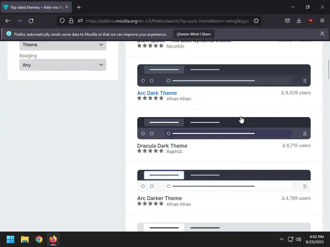Reload the current page
This screenshot has width=330, height=247.
pyautogui.click(x=31, y=21)
